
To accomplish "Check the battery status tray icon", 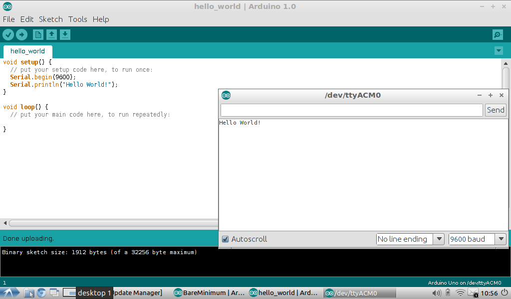I will pyautogui.click(x=448, y=293).
